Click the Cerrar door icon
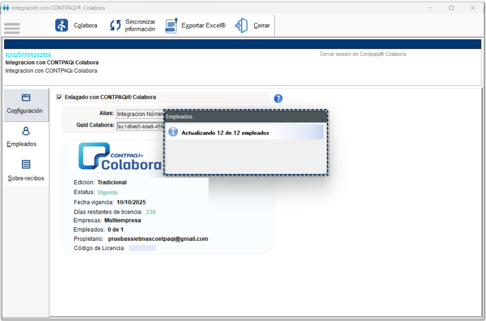Viewport: 486px width, 321px height. point(241,25)
